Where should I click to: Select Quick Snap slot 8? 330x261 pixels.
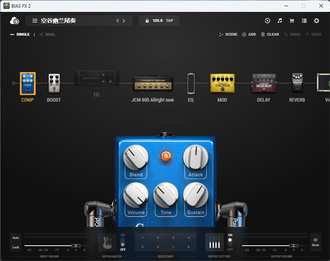coord(189,247)
